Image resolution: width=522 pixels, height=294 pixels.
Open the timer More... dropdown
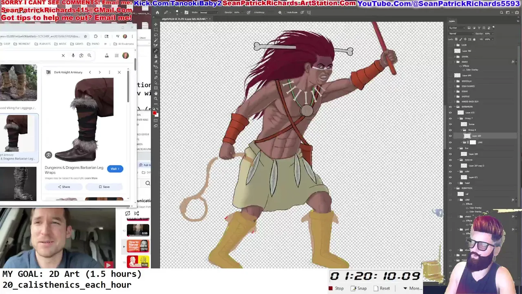pos(412,288)
